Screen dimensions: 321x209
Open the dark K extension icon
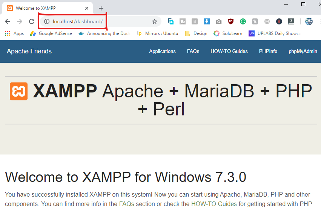[x=279, y=21]
